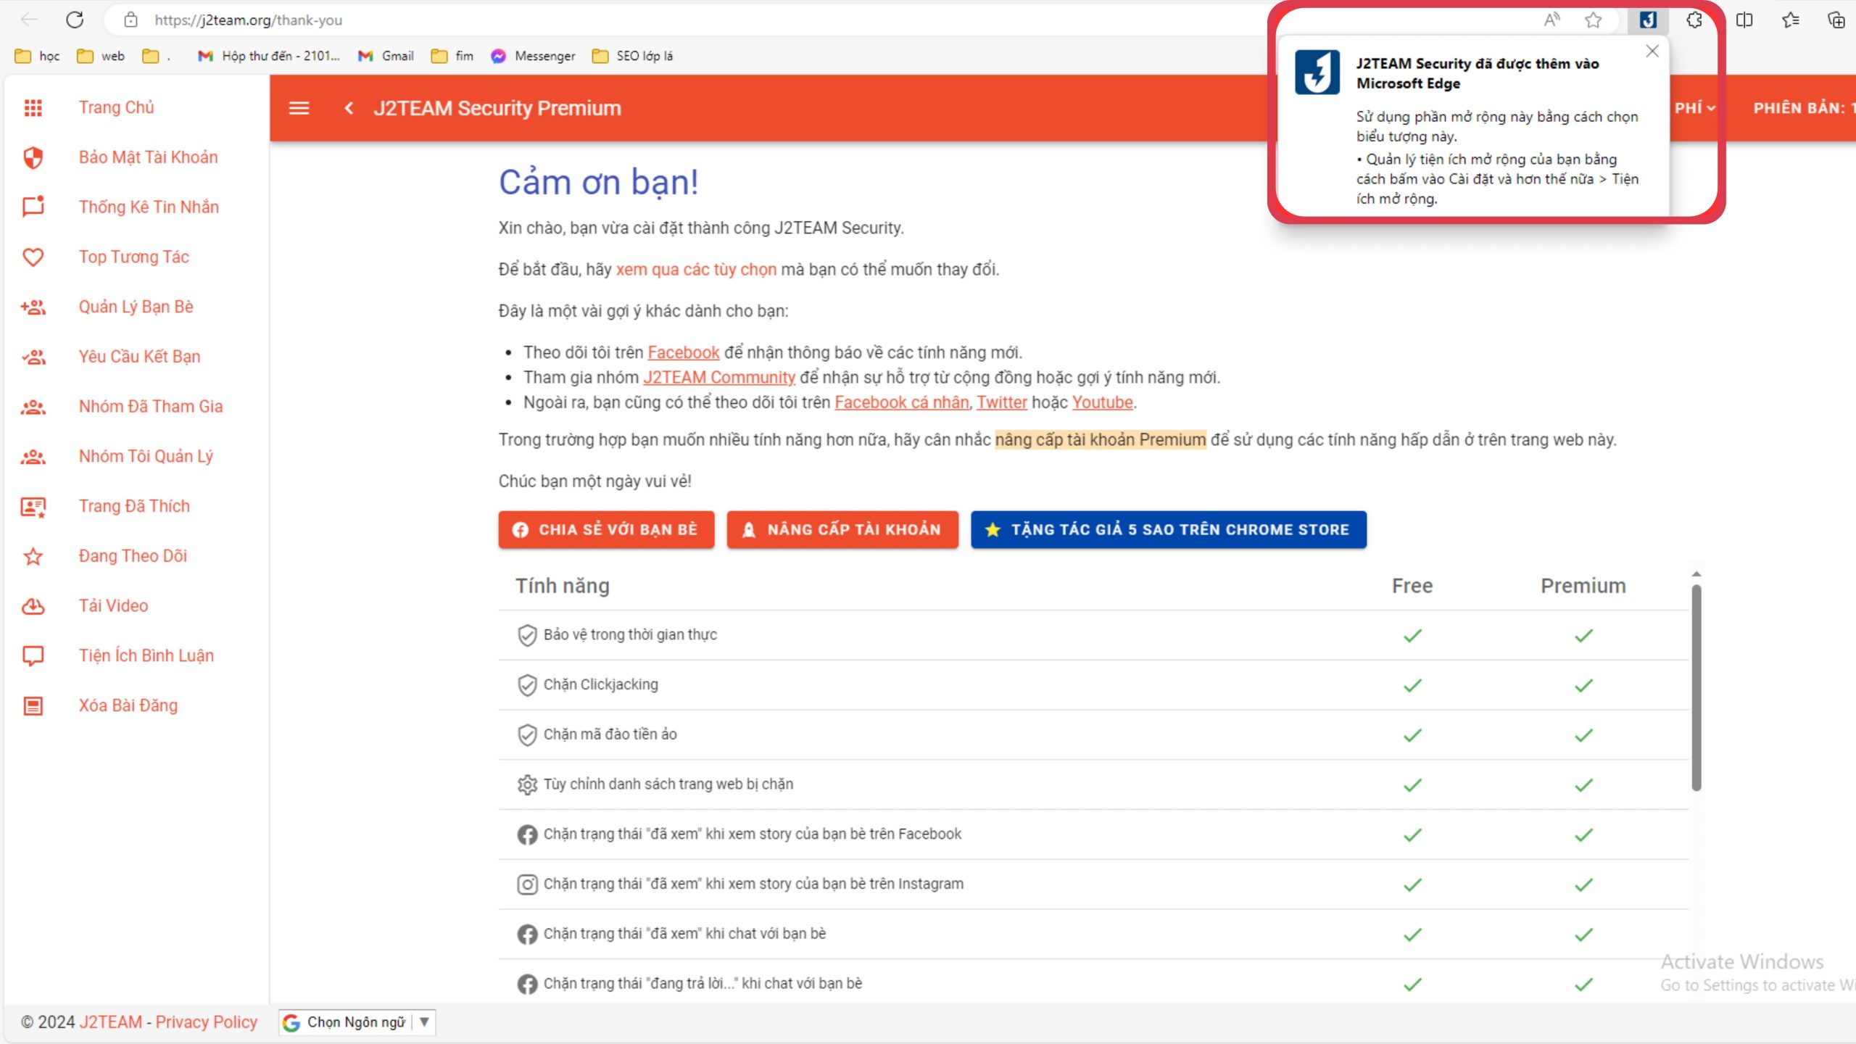Click the Trang Chủ grid icon
The width and height of the screenshot is (1856, 1044).
pos(33,108)
